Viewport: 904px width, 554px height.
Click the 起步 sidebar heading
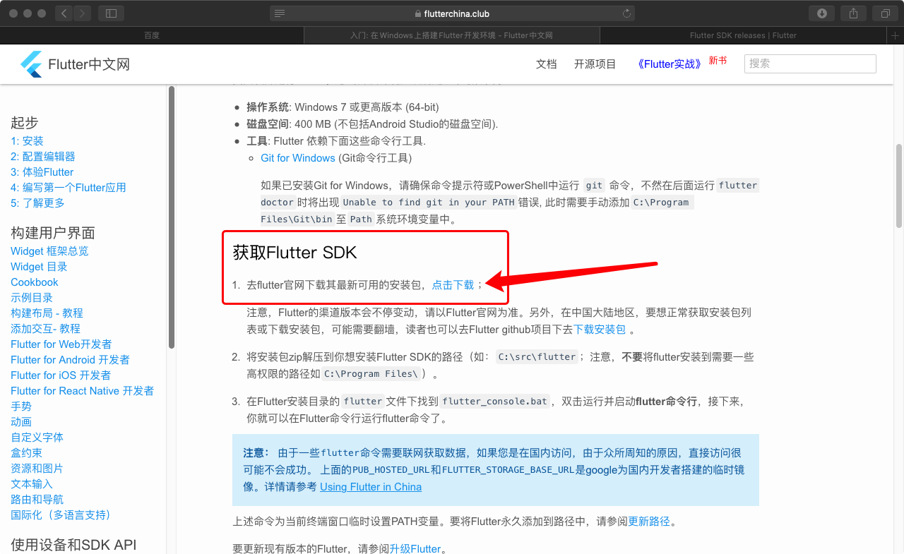(x=25, y=123)
